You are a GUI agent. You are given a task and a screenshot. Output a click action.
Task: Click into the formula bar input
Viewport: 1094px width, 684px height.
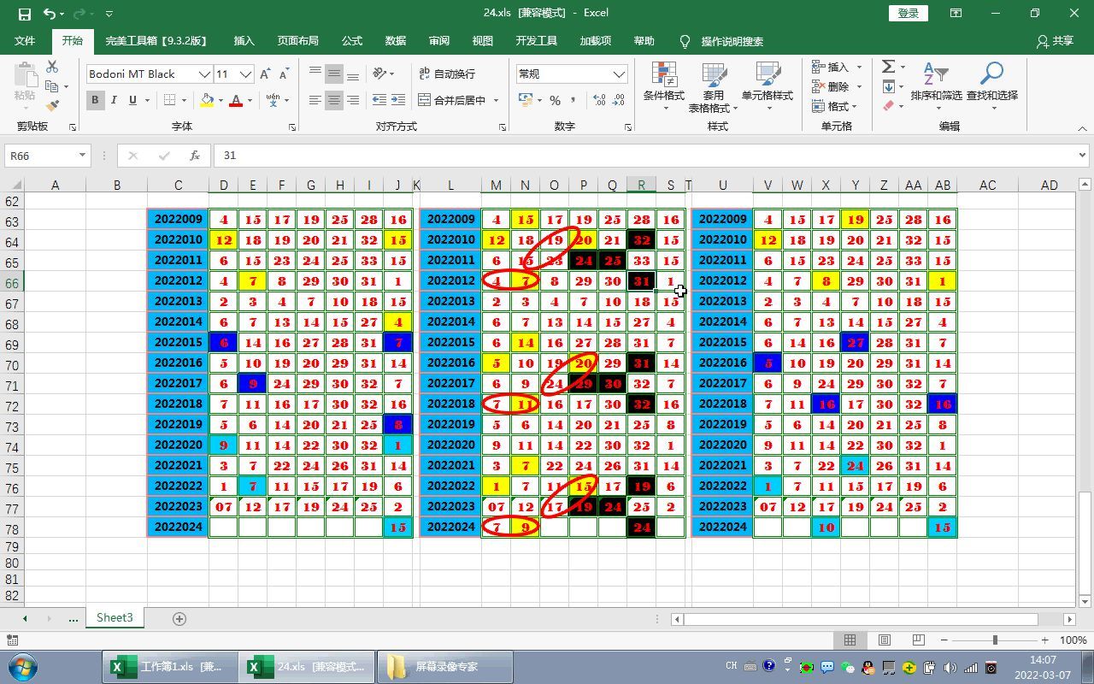(644, 156)
